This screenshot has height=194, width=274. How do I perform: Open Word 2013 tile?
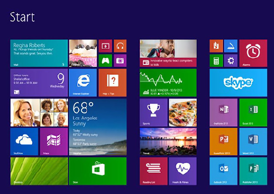[253, 142]
